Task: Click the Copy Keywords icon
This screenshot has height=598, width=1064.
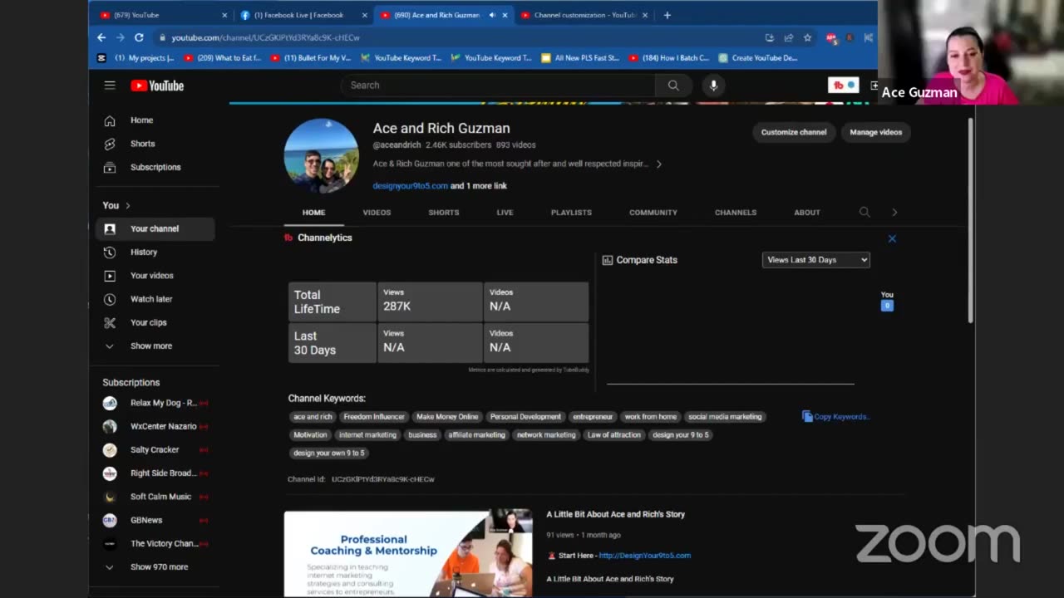Action: pos(807,416)
